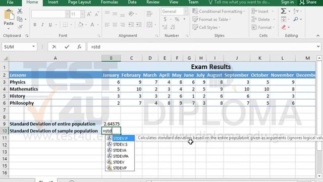323x182 pixels.
Task: Toggle Italic formatting
Action: click(42, 25)
